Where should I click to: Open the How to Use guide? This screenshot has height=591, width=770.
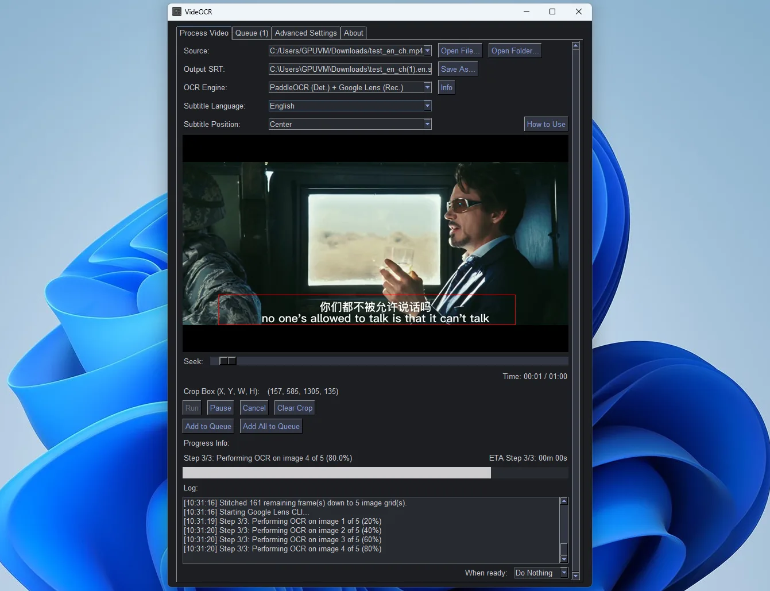click(x=546, y=124)
